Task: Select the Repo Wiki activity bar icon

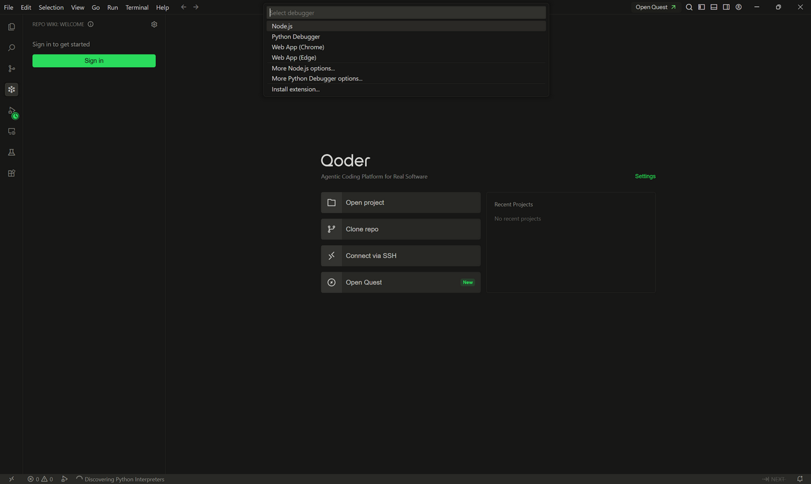Action: (x=11, y=89)
